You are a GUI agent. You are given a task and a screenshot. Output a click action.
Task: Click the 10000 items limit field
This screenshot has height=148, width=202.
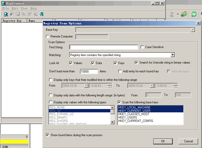89,72
